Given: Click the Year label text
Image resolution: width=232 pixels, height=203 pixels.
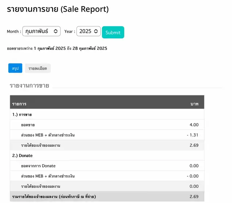Looking at the screenshot, I should coord(70,32).
